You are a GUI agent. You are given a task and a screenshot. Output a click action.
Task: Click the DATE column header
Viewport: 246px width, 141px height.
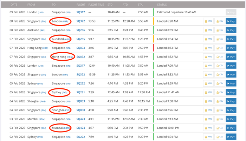[14, 5]
